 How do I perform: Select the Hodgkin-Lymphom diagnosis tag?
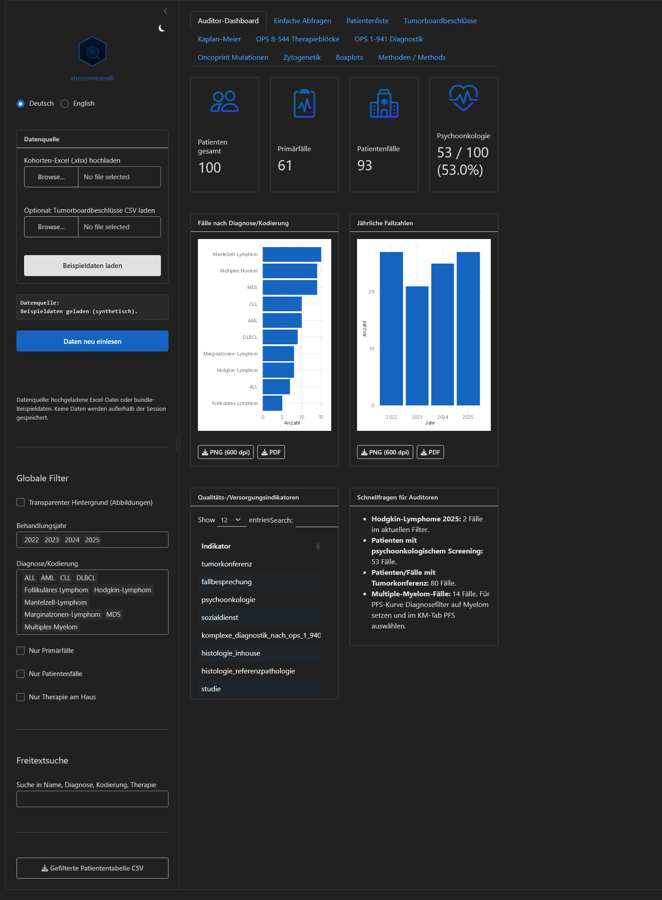click(x=123, y=590)
